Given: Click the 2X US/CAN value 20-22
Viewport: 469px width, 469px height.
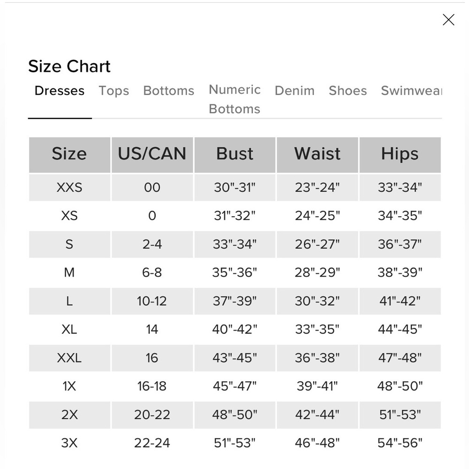Looking at the screenshot, I should click(152, 414).
